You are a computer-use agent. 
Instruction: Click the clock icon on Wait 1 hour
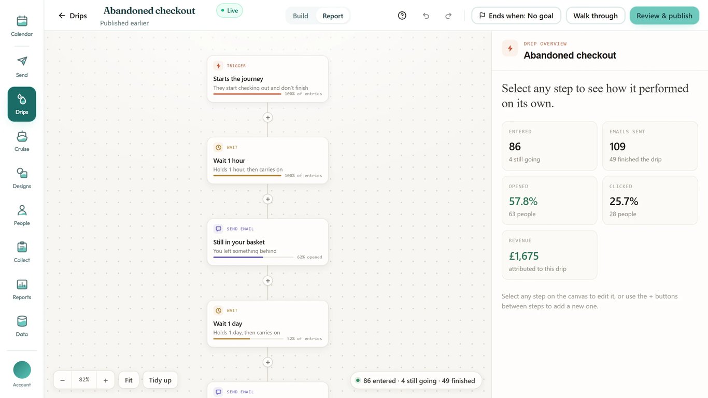218,147
